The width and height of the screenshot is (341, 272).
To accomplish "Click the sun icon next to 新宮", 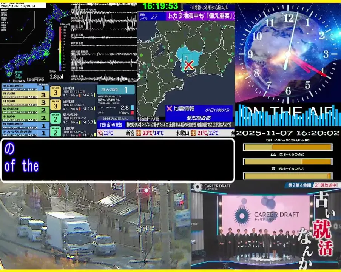I will click(139, 133).
